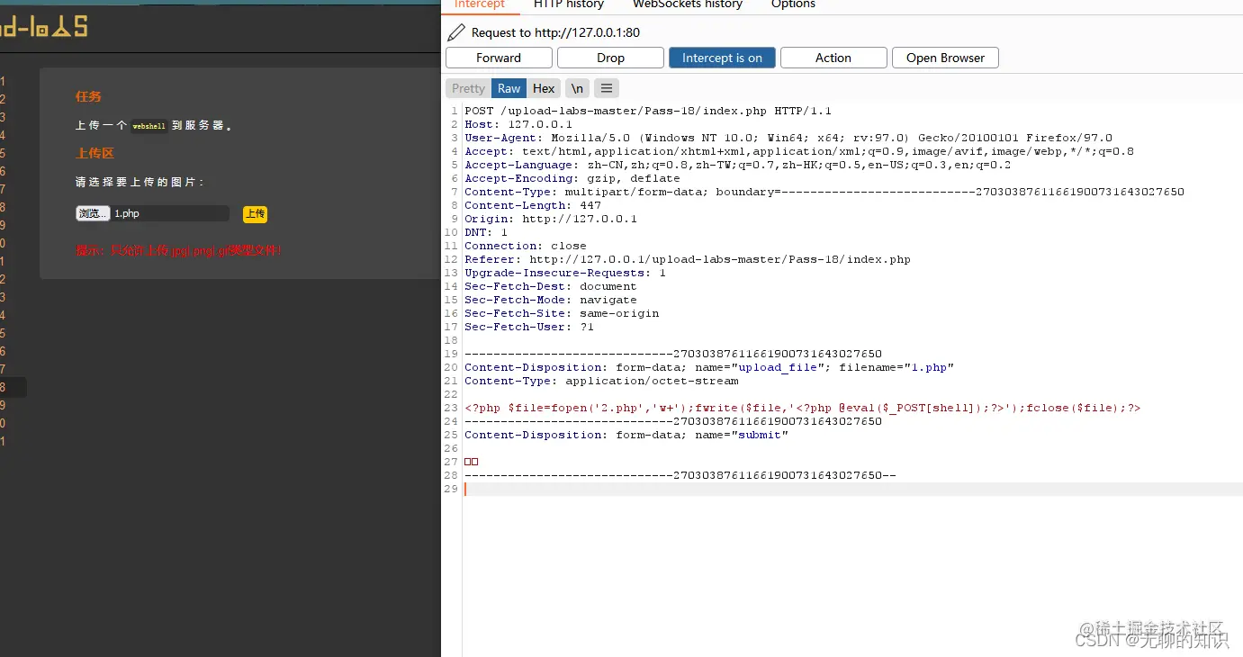The image size is (1243, 657).
Task: Open the WebSockets history tab
Action: point(688,4)
